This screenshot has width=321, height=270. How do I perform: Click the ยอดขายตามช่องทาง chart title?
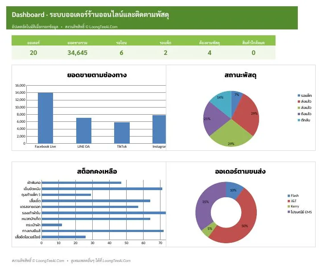[x=97, y=75]
